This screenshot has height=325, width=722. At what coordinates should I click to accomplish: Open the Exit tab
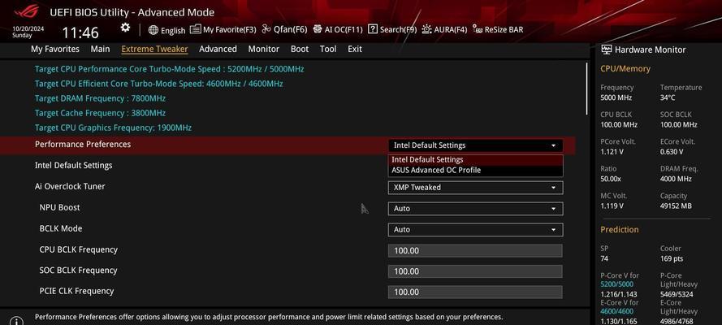(355, 49)
